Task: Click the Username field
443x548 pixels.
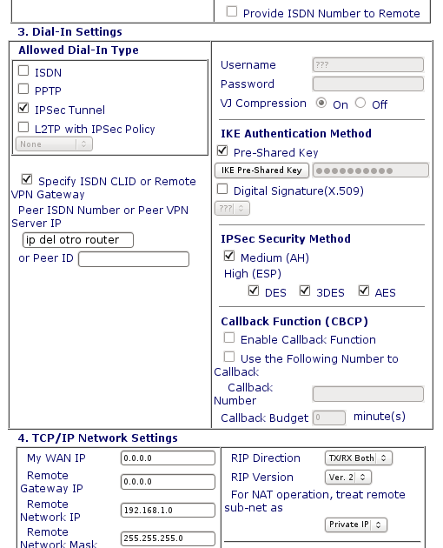Action: [x=368, y=65]
